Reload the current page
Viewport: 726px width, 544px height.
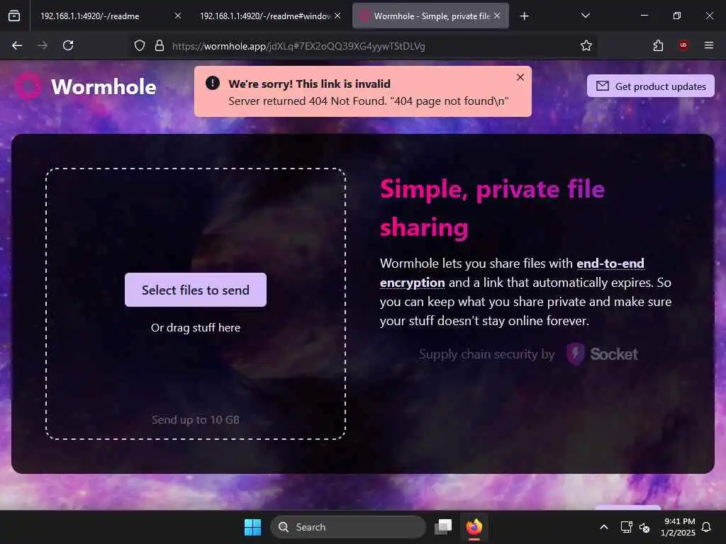coord(68,45)
